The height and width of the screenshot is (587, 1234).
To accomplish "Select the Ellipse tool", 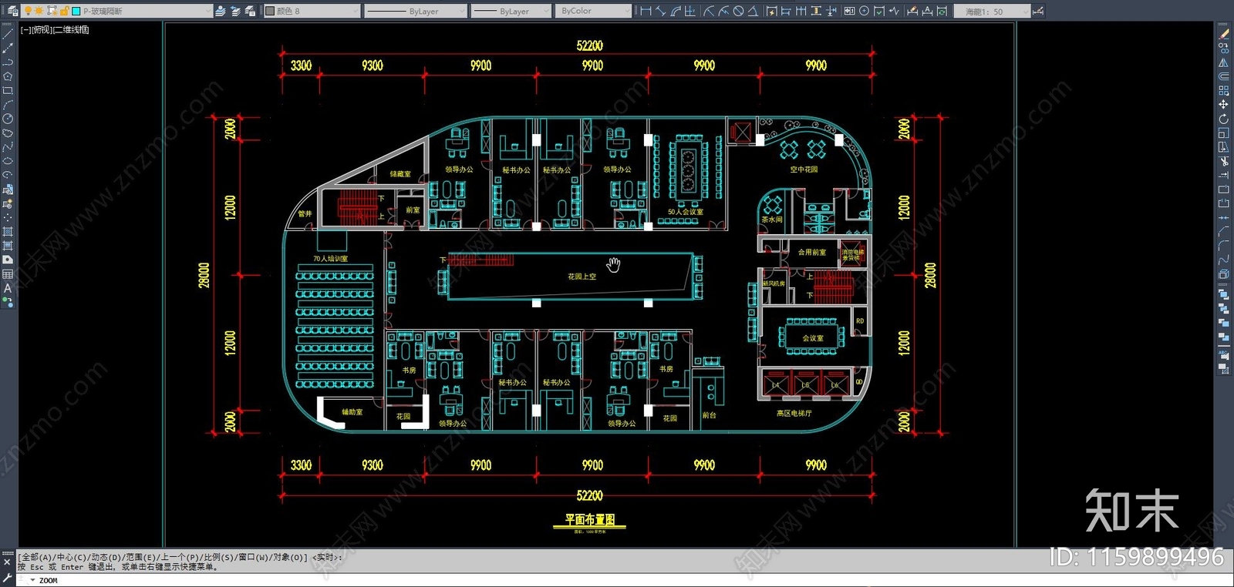I will coord(8,161).
